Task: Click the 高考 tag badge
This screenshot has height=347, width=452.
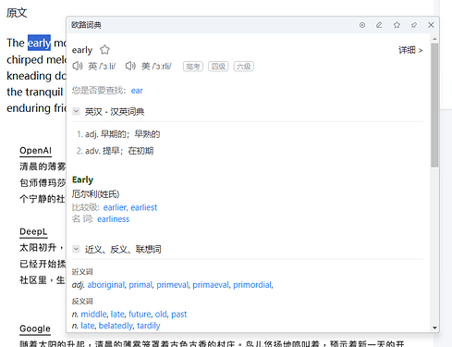Action: click(193, 67)
